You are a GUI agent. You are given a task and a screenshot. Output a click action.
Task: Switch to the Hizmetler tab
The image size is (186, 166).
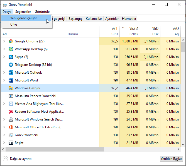click(129, 19)
